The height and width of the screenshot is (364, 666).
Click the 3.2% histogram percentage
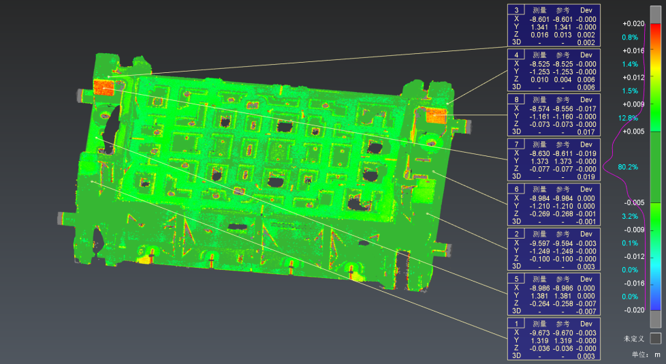pyautogui.click(x=630, y=217)
